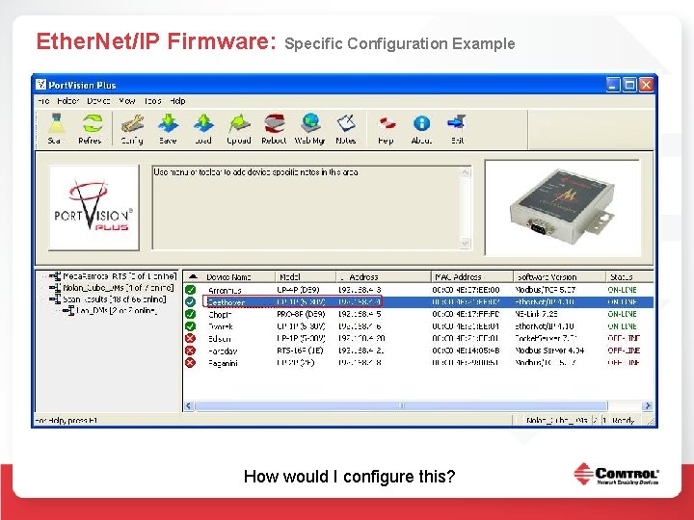Image resolution: width=694 pixels, height=520 pixels.
Task: Click the Scan toolbar icon
Action: pyautogui.click(x=57, y=128)
